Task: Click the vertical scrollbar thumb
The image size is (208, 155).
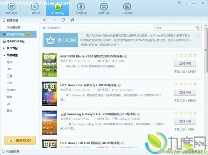Action: coord(206,51)
